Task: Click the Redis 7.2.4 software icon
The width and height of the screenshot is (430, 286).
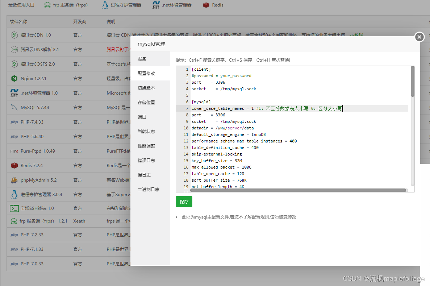Action: tap(14, 165)
